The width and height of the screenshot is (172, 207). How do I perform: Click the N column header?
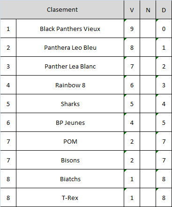tap(148, 9)
